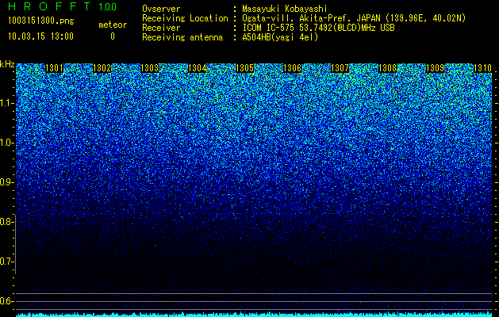Click the Receiving antenna label

tap(182, 37)
